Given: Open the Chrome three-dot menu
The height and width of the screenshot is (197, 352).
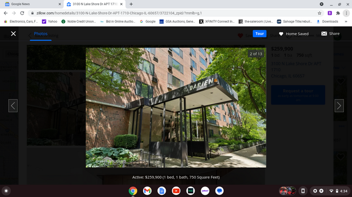Looking at the screenshot, I should [346, 13].
